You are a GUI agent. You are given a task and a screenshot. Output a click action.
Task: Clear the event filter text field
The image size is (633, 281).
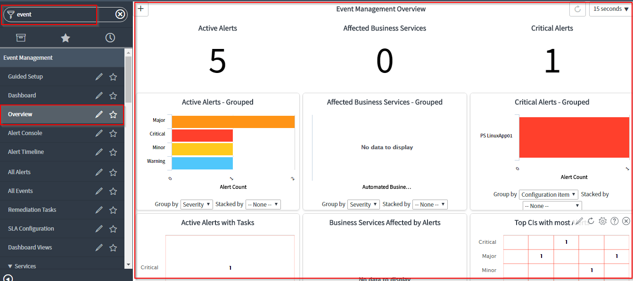[120, 14]
